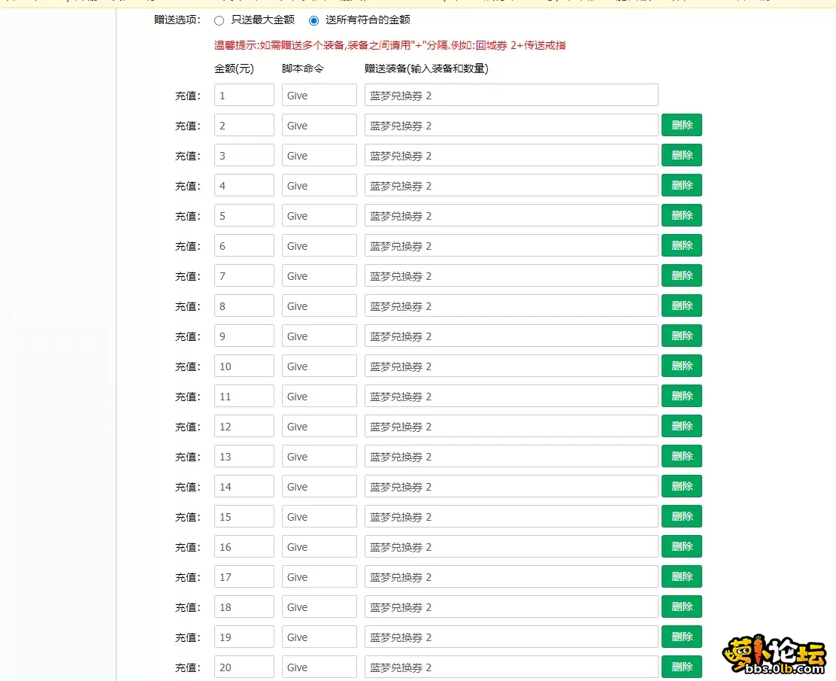Delete the recharge row with amount 15

click(x=681, y=516)
